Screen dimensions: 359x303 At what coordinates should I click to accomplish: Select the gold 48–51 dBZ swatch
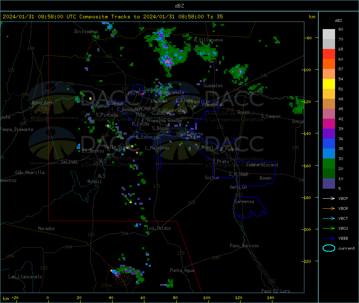point(329,94)
